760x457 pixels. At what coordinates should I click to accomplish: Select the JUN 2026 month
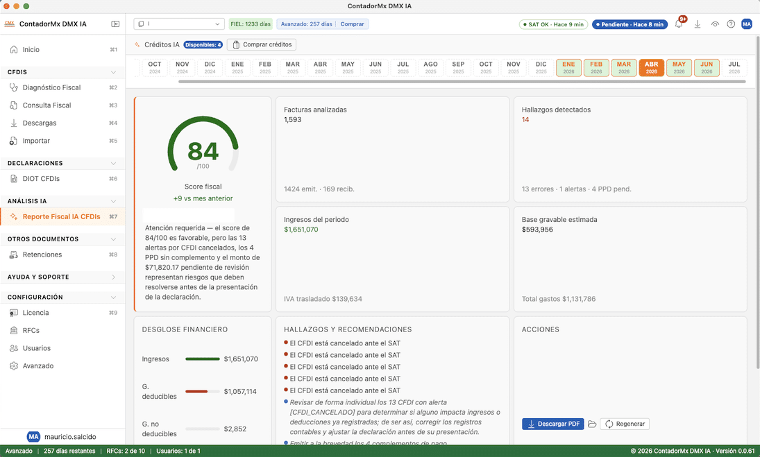point(707,68)
